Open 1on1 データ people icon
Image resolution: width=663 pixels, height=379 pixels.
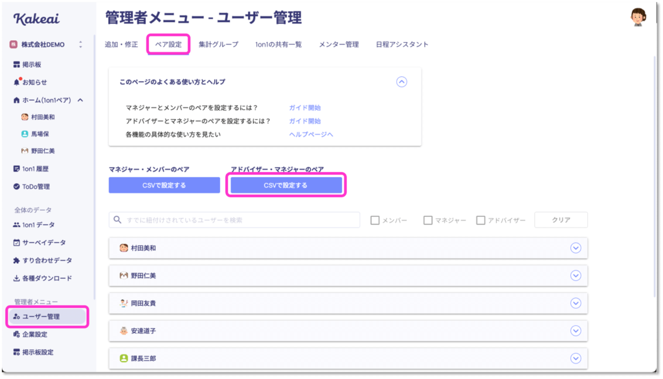click(x=16, y=225)
